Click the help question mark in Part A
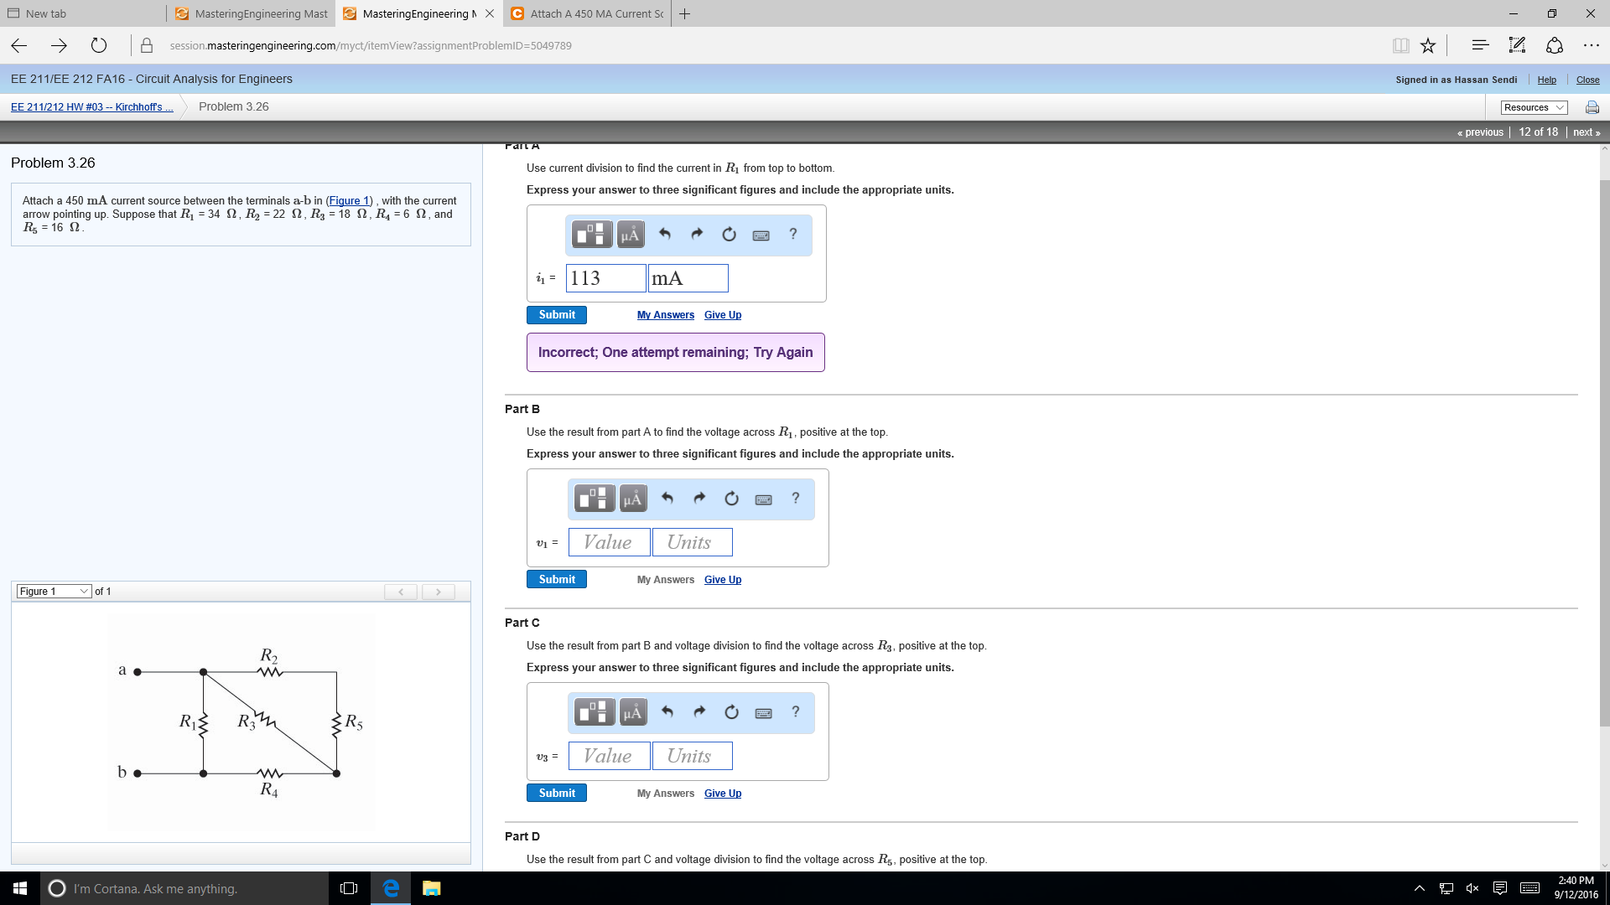Viewport: 1610px width, 905px height. 792,234
